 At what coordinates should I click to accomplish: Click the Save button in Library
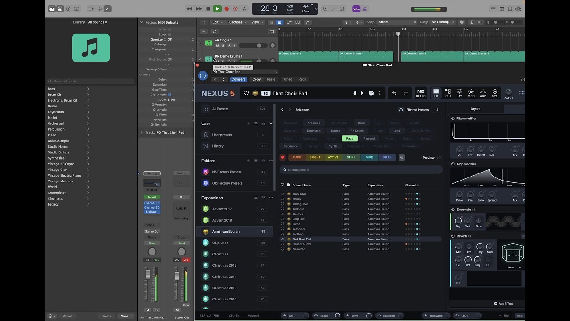126,316
